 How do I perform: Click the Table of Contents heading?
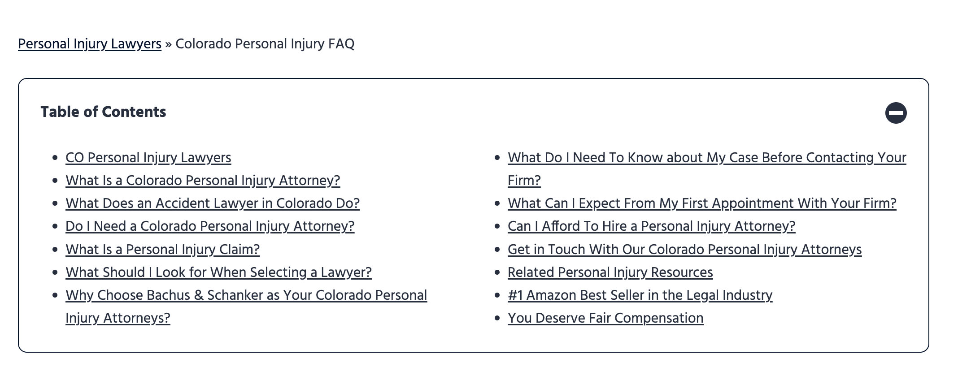pyautogui.click(x=104, y=112)
